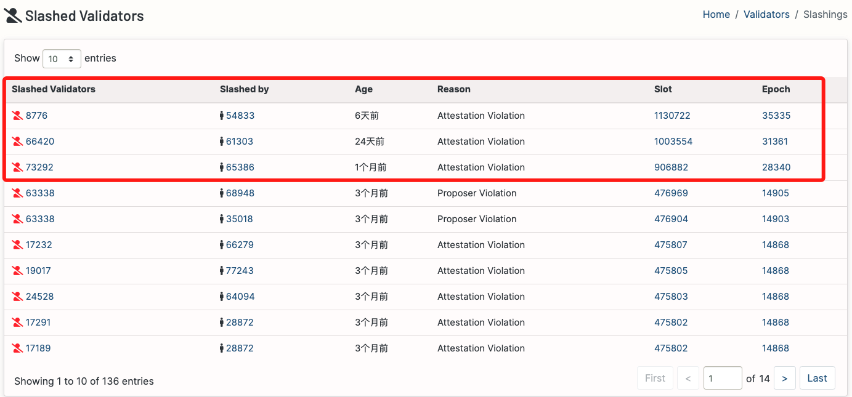Click person icon beside slasher 77243

(x=222, y=271)
